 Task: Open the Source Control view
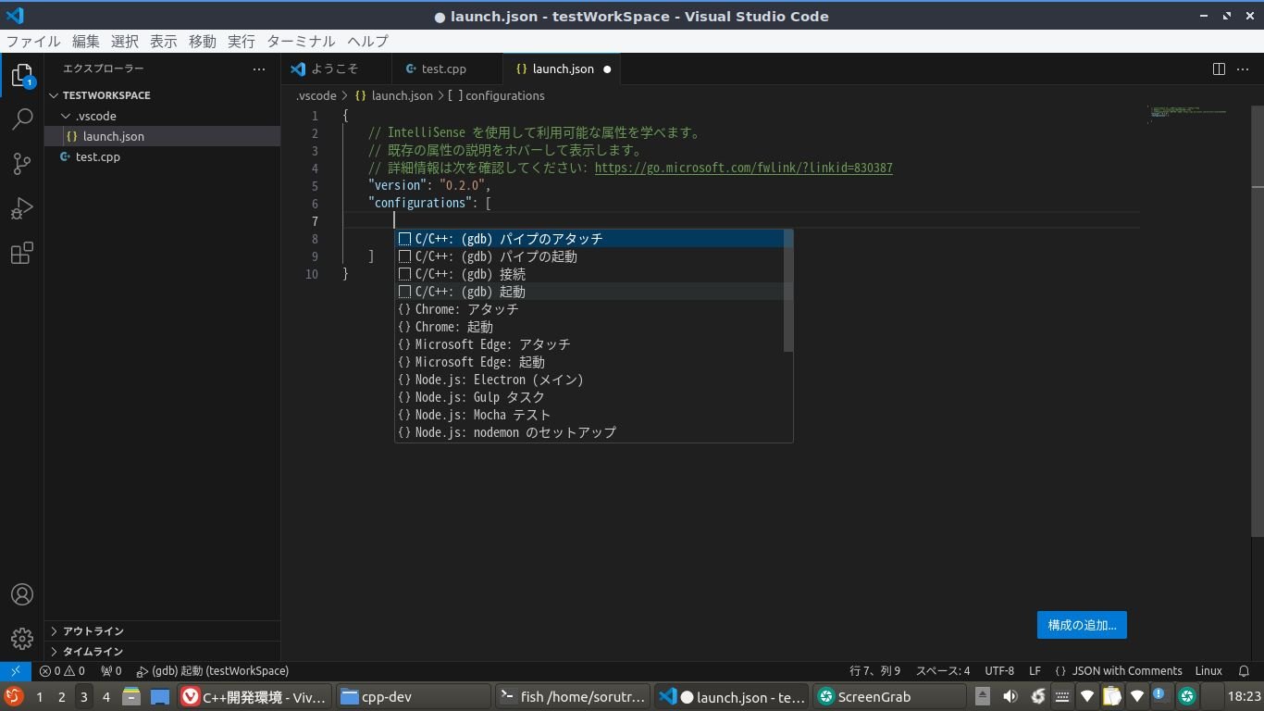pyautogui.click(x=22, y=164)
